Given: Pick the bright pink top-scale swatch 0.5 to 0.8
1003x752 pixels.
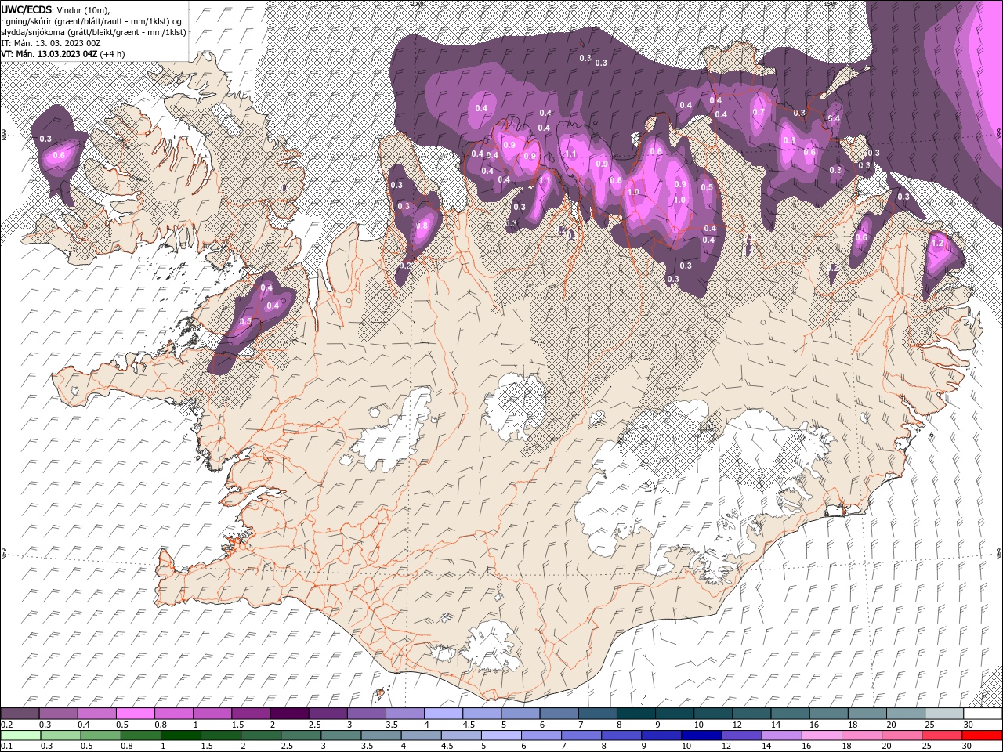Looking at the screenshot, I should pos(135,713).
